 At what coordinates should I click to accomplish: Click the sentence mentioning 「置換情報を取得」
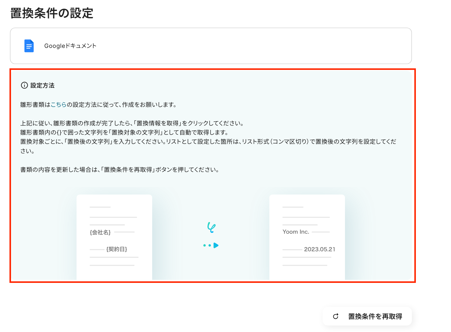(x=132, y=123)
